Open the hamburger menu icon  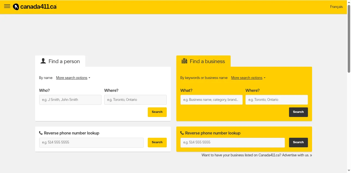click(x=7, y=7)
